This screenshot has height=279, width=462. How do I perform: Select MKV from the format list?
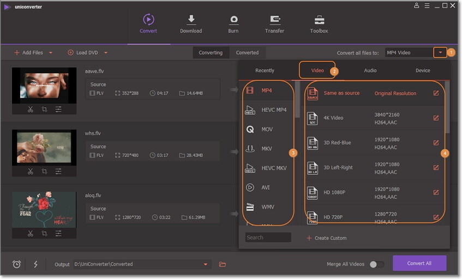pos(267,149)
